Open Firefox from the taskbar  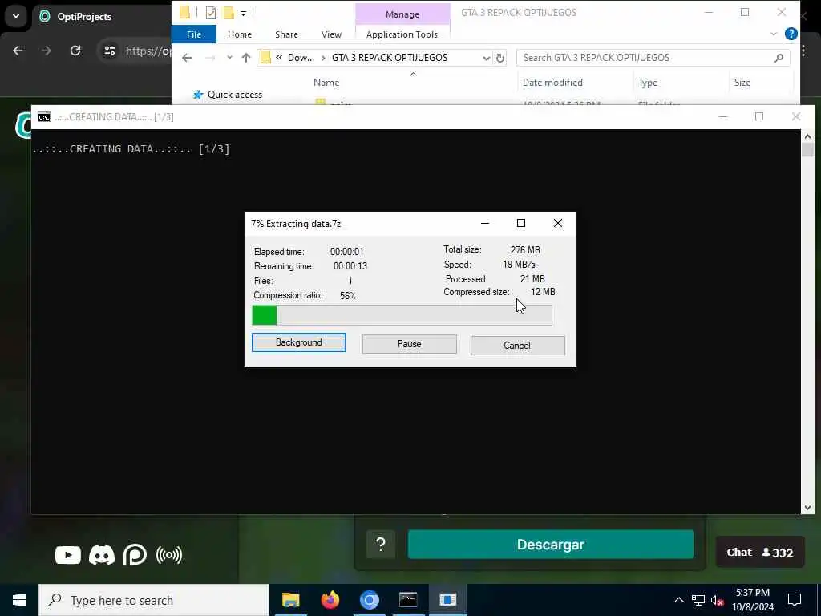tap(330, 600)
